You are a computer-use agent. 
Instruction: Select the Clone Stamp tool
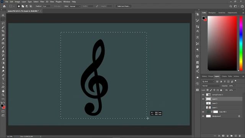3,51
